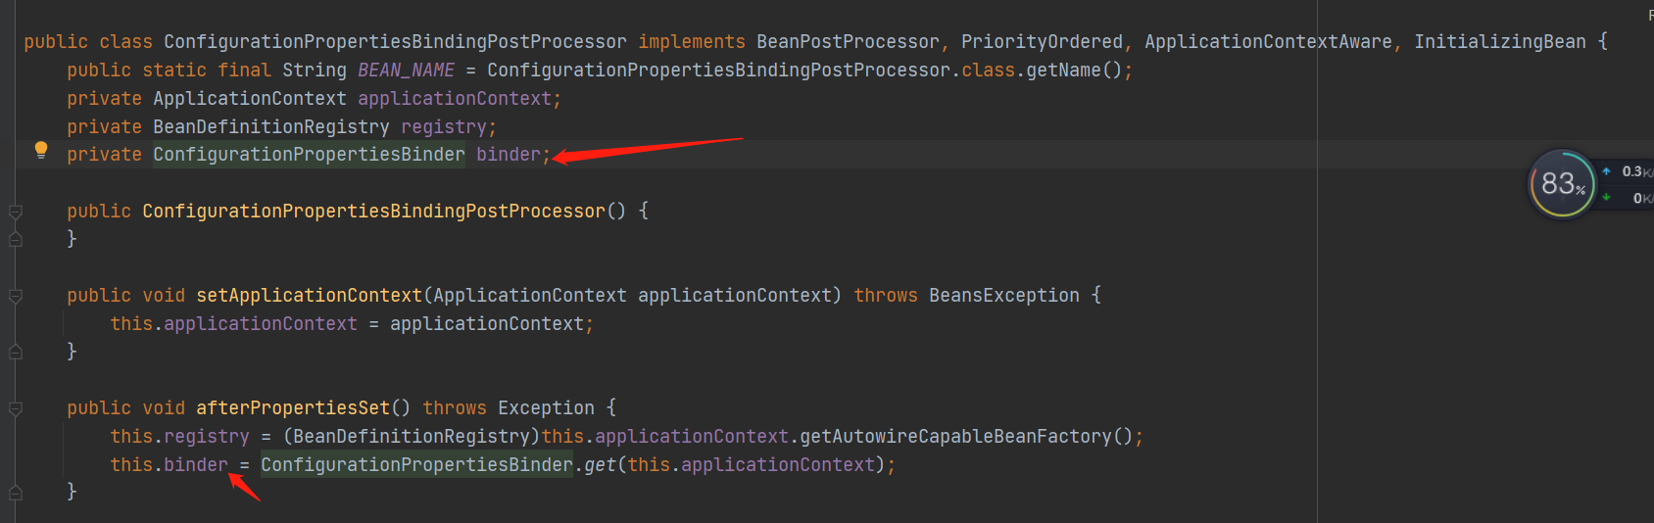Click the afterPropertiesSet closing fold marker
Screen dimensions: 1654x523
coord(16,492)
